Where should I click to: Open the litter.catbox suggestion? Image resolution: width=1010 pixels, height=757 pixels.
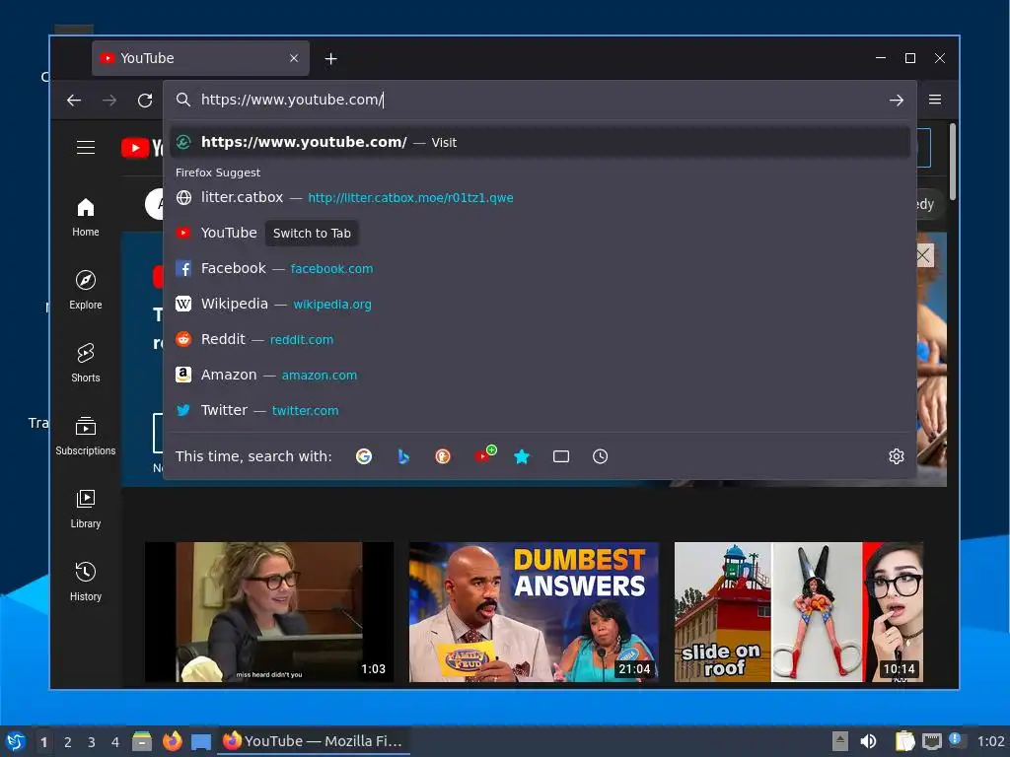pyautogui.click(x=540, y=197)
